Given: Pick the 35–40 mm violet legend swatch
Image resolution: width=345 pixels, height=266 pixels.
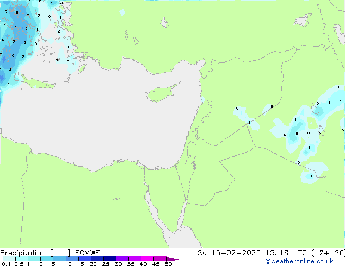Looking at the screenshot, I should point(135,259).
